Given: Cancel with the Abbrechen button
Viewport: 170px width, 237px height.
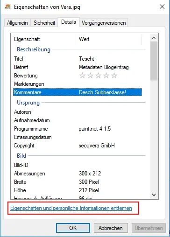Looking at the screenshot, I should point(111,228).
